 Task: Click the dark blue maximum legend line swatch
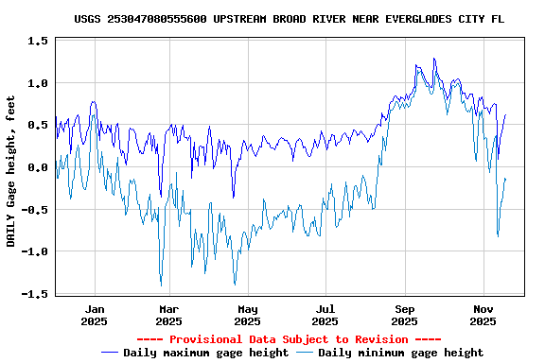pyautogui.click(x=110, y=353)
